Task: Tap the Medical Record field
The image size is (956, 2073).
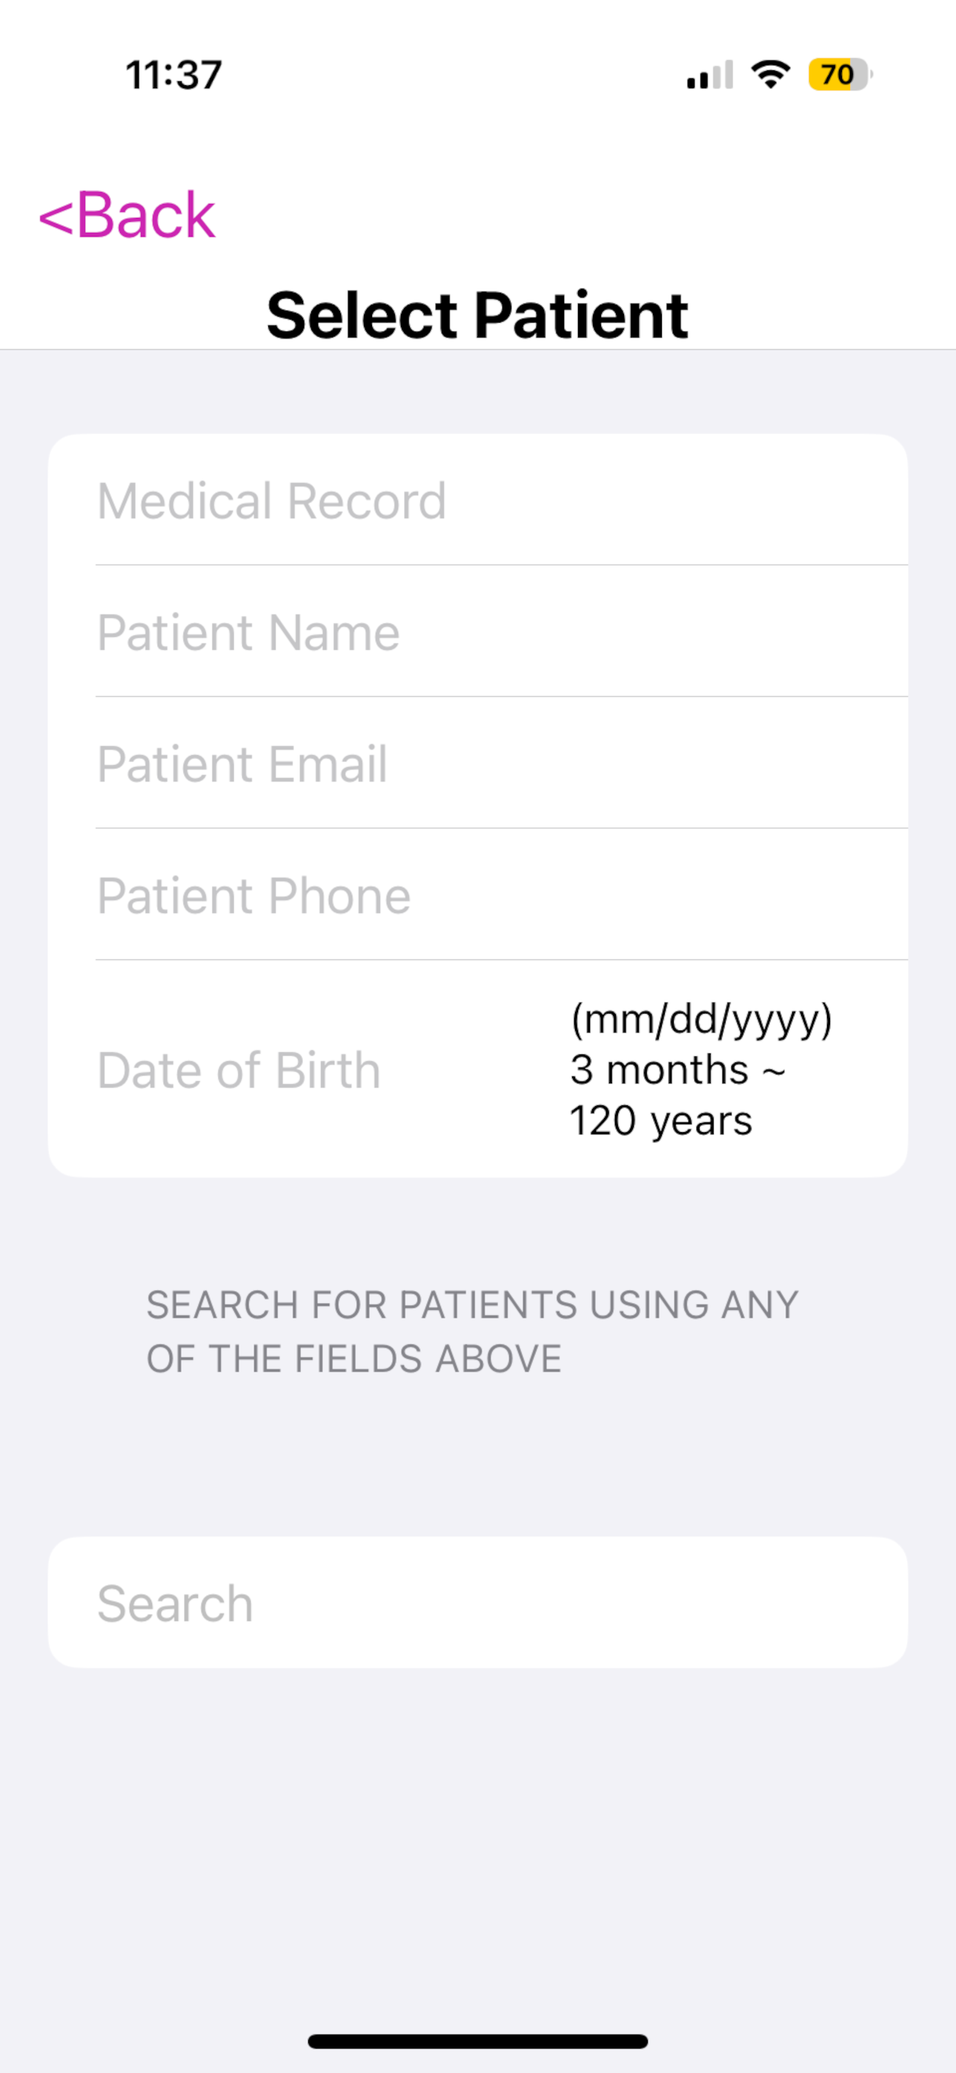Action: (478, 500)
